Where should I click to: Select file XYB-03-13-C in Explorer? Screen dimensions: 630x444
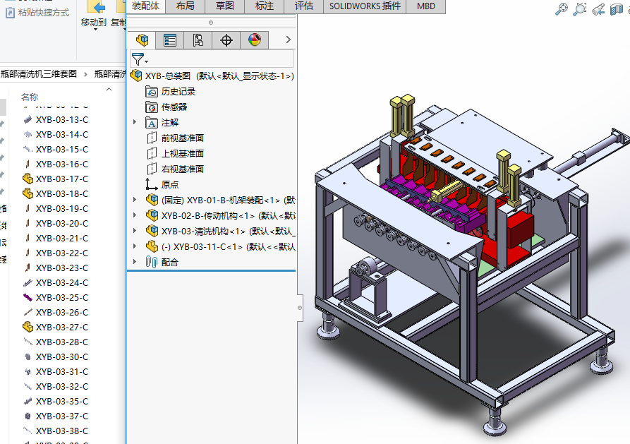[56, 119]
